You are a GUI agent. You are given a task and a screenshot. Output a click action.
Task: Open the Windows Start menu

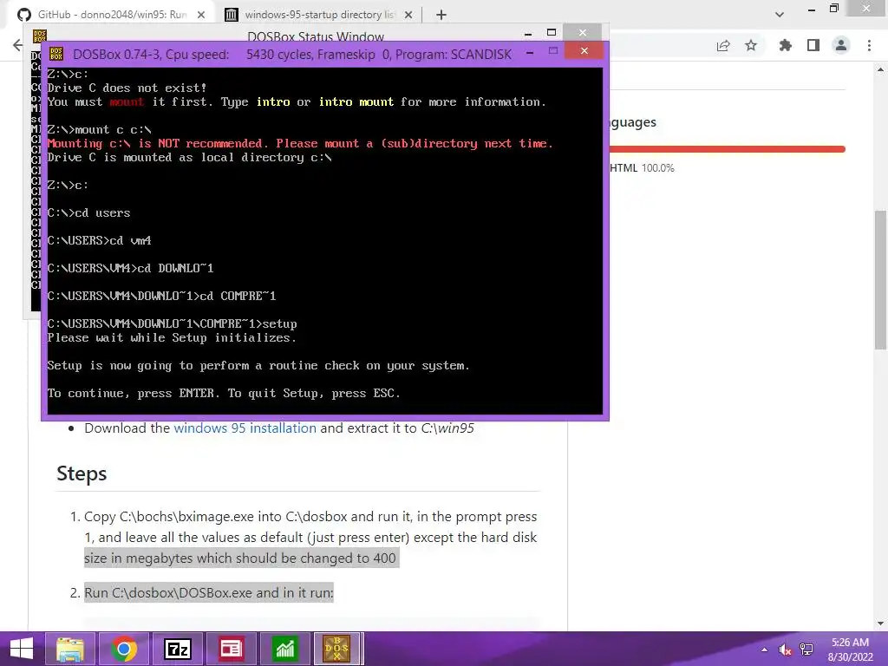pyautogui.click(x=22, y=649)
